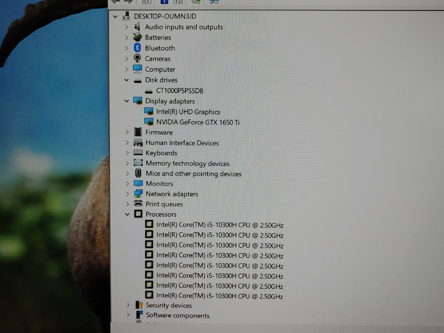
Task: Select the CT1000P5PSSD8 disk drive
Action: (x=179, y=91)
